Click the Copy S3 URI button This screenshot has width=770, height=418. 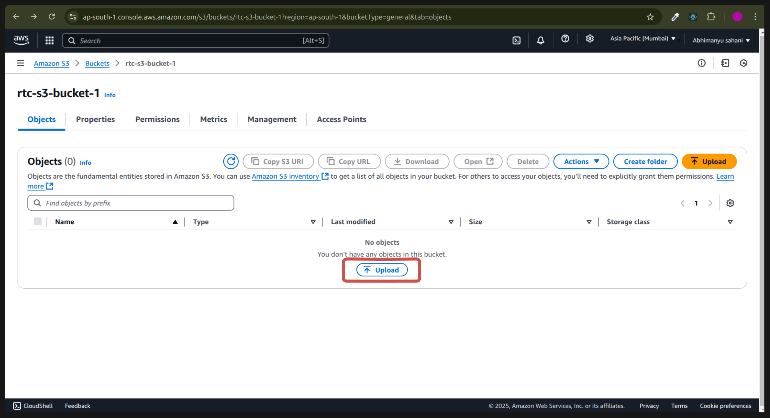(x=278, y=161)
